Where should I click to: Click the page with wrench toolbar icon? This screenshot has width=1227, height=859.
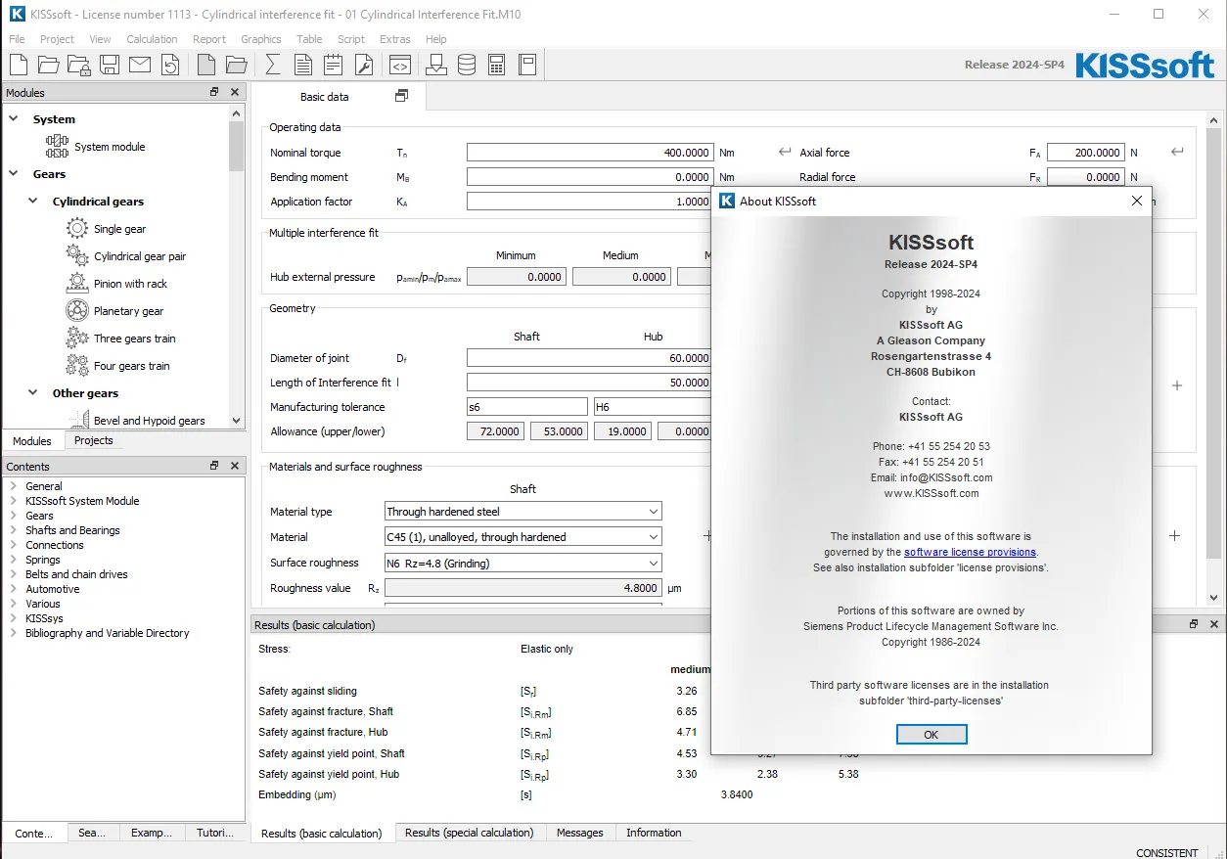(x=364, y=65)
